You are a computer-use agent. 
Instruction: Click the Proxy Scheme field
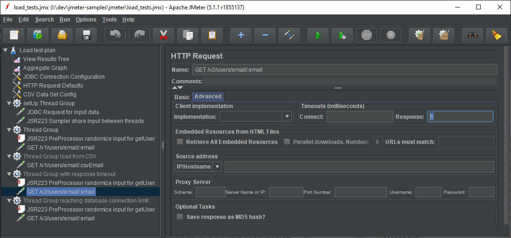[210, 192]
